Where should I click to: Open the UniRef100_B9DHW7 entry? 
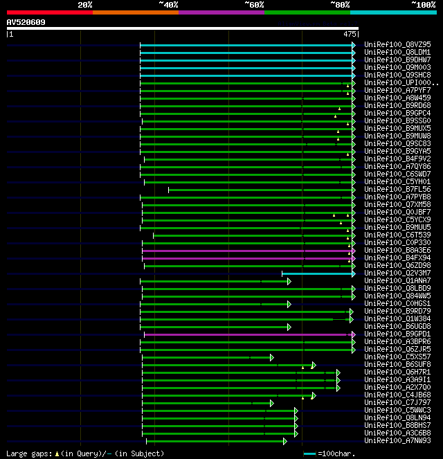tap(397, 60)
